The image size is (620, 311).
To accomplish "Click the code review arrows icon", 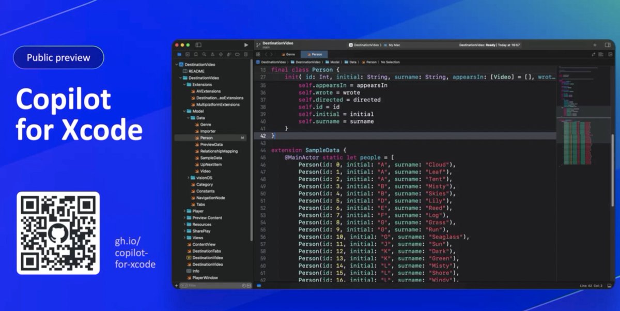I will coord(594,54).
